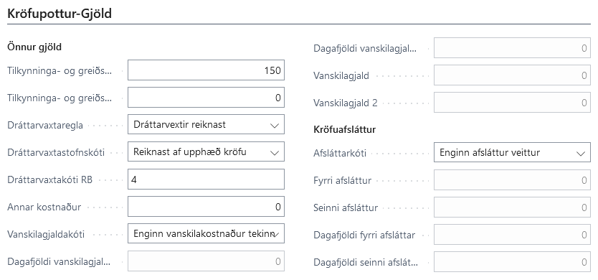Screen dimensions: 598x280
Task: Click the Annar kostnaður input field
Action: tap(206, 207)
